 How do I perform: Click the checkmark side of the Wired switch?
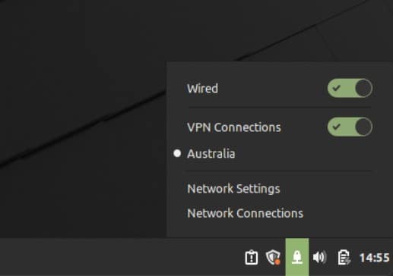337,88
